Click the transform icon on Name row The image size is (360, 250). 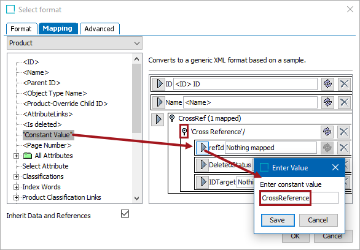click(x=327, y=102)
